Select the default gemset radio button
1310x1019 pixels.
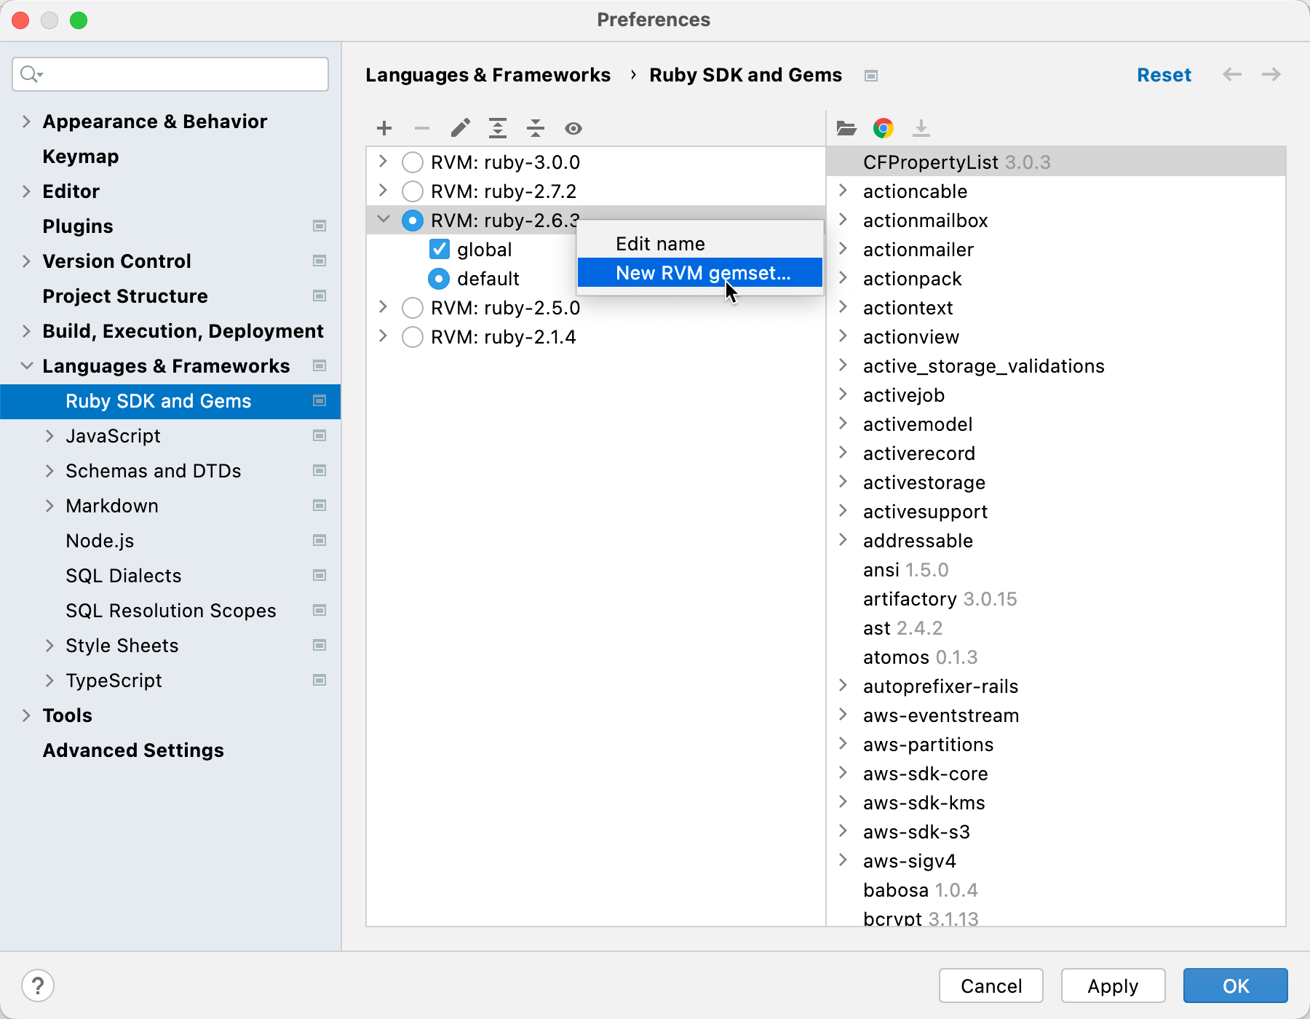[x=438, y=278]
